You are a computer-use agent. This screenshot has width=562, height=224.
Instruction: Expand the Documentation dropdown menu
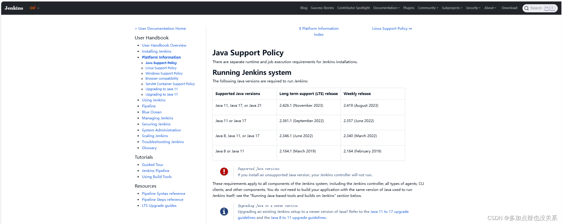point(386,8)
